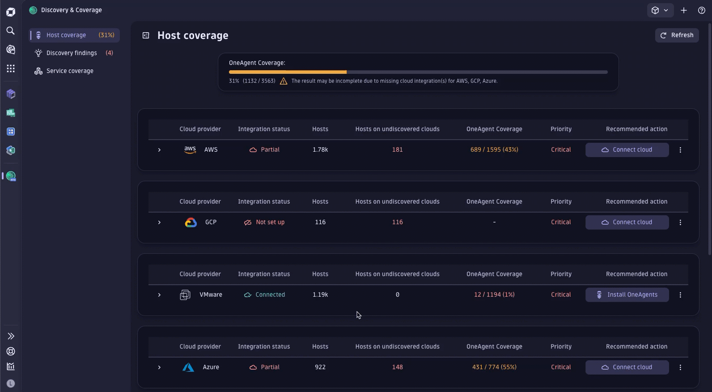The image size is (712, 392).
Task: Click the warning triangle icon in coverage card
Action: click(284, 81)
